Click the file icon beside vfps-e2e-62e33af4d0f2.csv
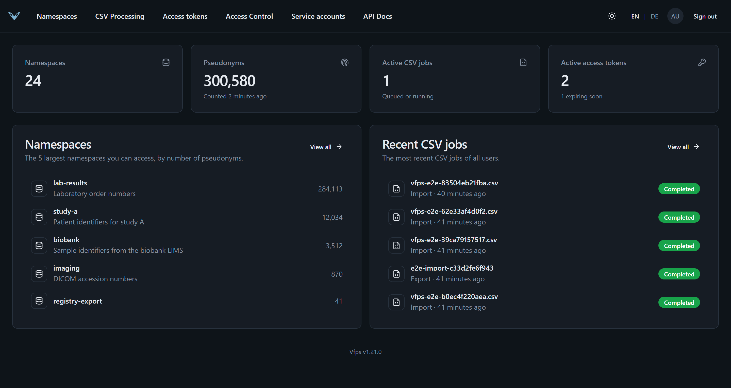This screenshot has width=731, height=388. pos(396,217)
